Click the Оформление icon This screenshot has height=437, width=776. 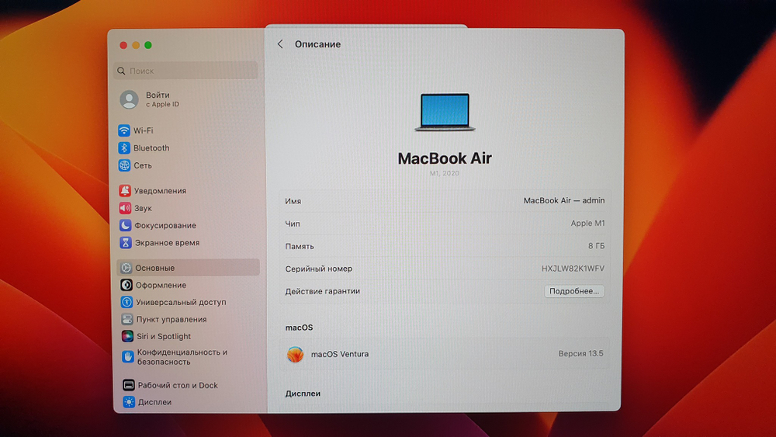click(126, 285)
